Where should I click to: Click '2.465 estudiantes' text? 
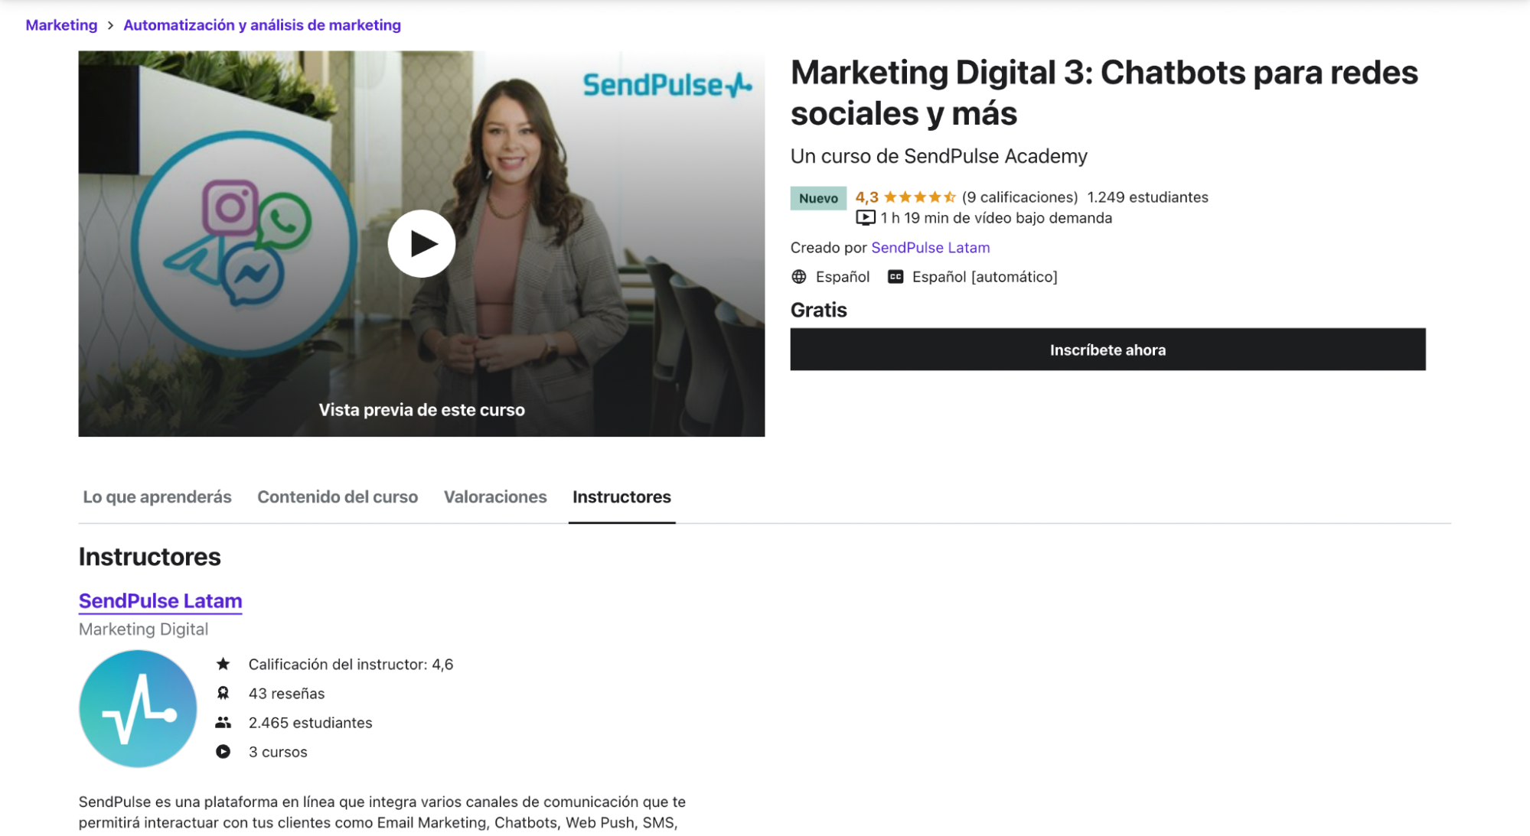coord(310,722)
